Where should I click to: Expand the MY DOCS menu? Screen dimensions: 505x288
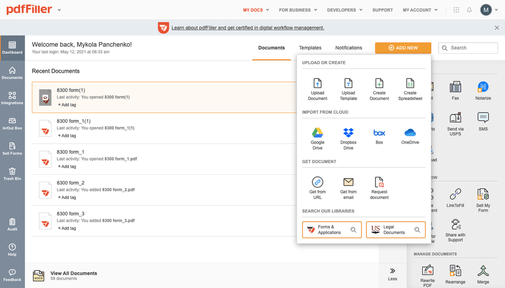(256, 10)
